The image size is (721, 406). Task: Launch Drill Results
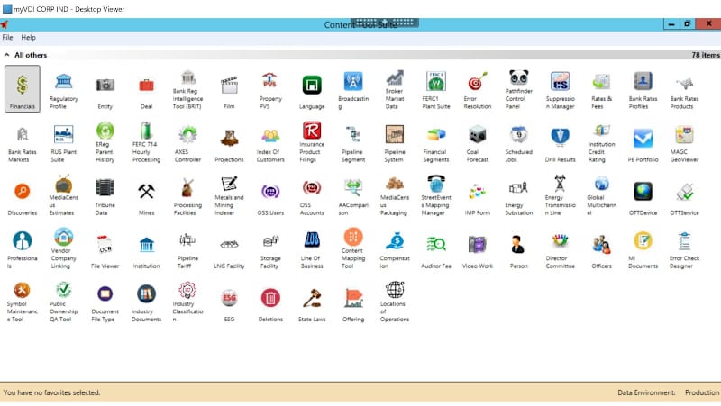pyautogui.click(x=560, y=147)
